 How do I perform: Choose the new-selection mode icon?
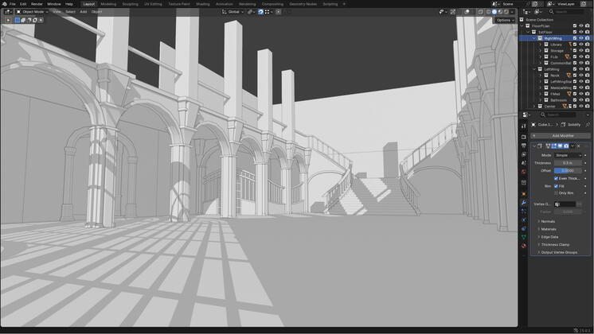pos(17,20)
